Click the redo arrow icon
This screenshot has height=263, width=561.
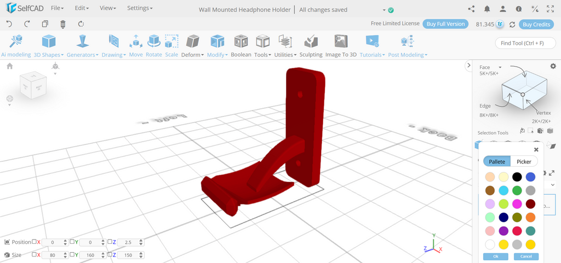click(x=27, y=24)
